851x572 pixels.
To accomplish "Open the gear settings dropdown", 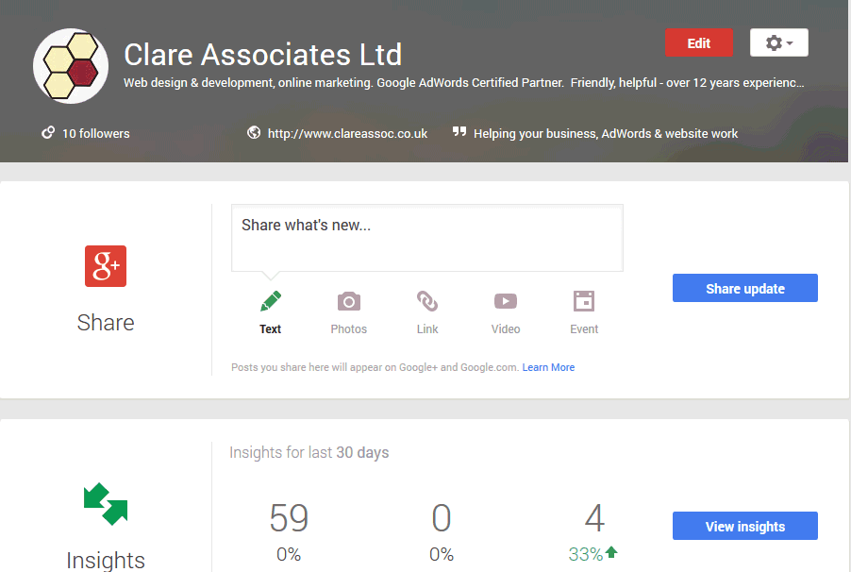I will 778,42.
